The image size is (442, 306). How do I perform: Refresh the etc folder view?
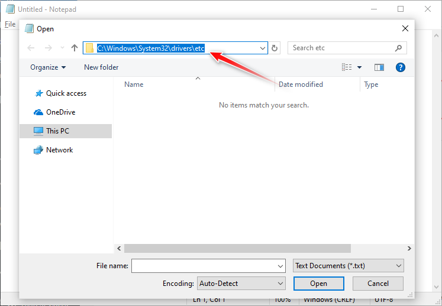[x=275, y=48]
